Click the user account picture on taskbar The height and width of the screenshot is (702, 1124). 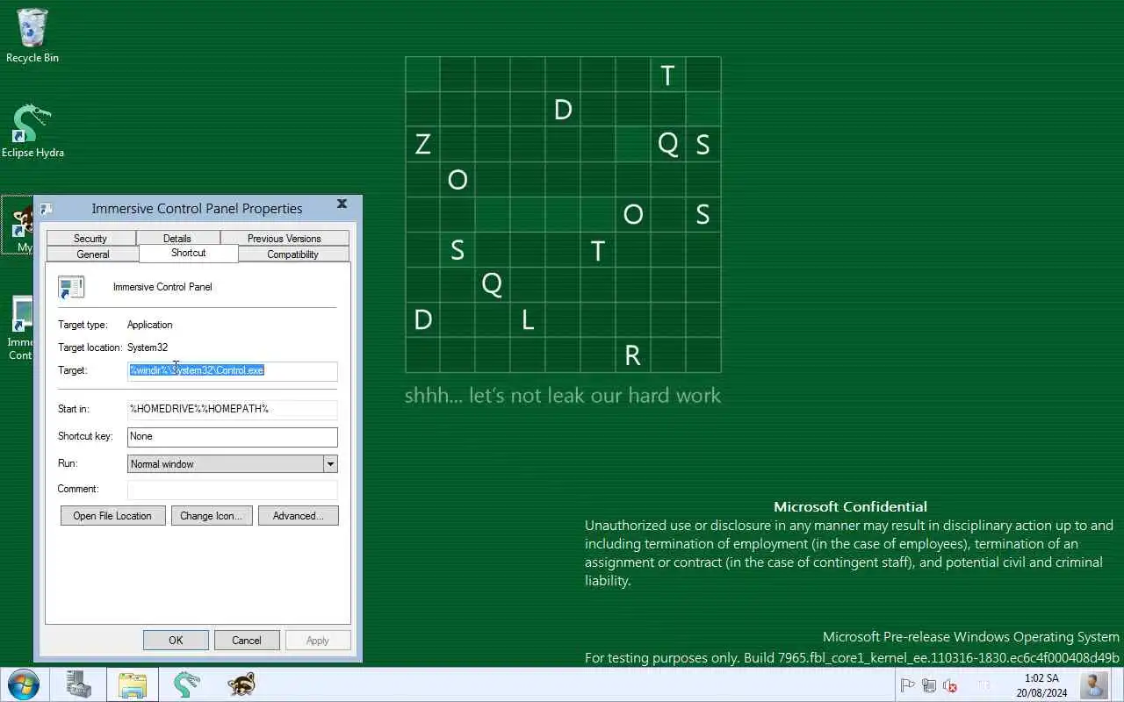click(x=1094, y=684)
